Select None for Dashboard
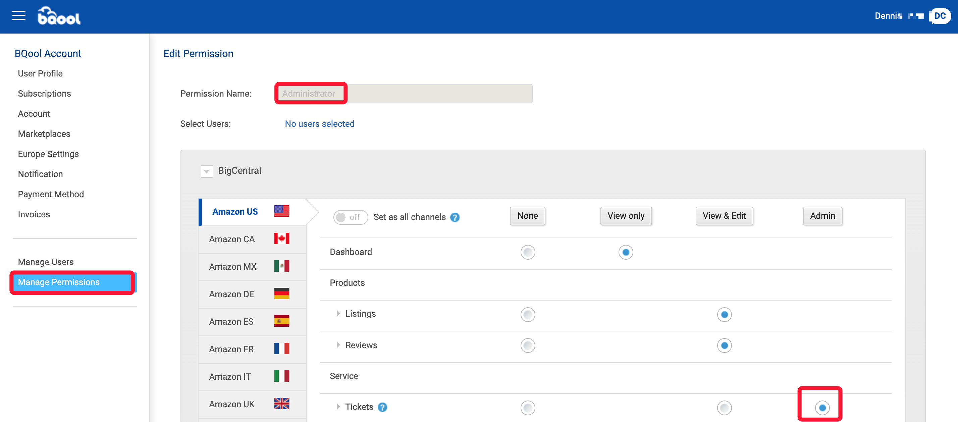Image resolution: width=958 pixels, height=422 pixels. tap(527, 252)
